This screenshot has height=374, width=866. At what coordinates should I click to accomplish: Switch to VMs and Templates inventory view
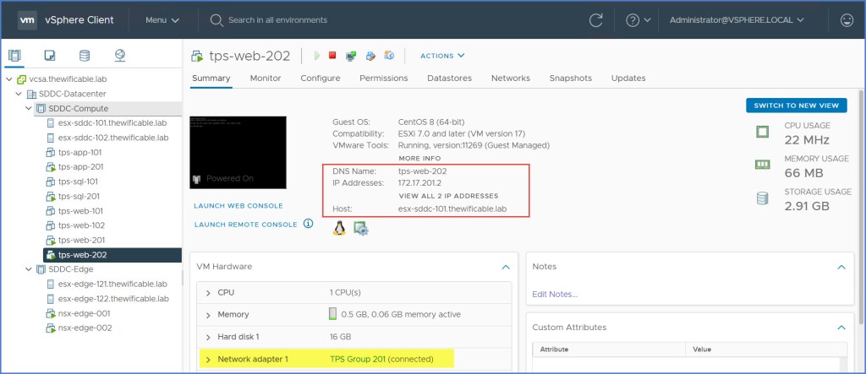(49, 57)
